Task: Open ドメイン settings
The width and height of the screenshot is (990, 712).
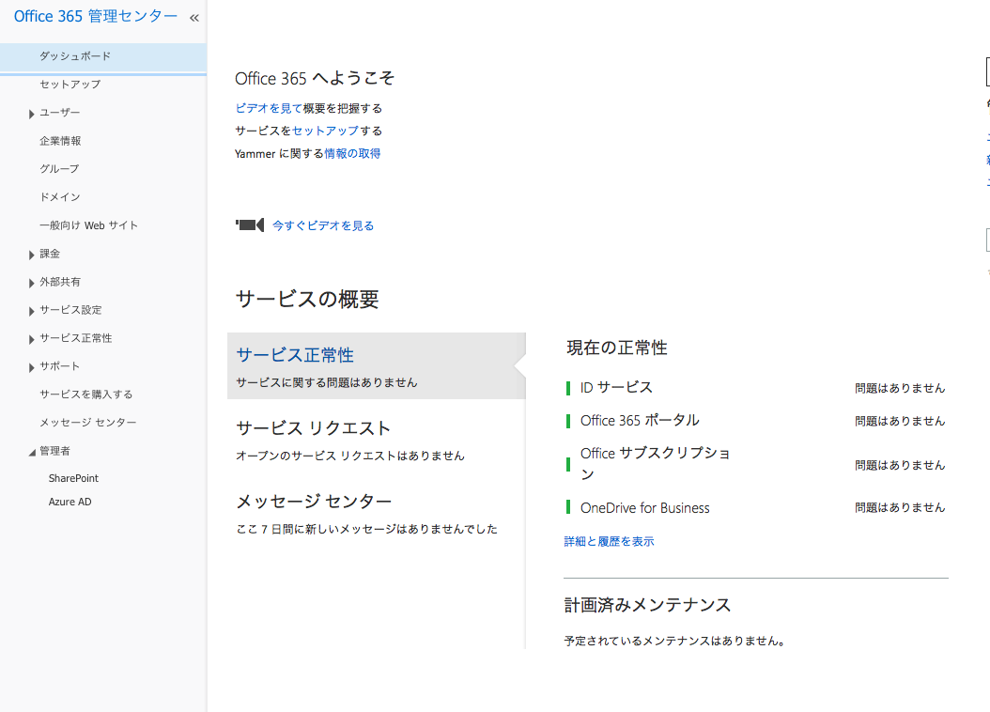Action: [60, 197]
